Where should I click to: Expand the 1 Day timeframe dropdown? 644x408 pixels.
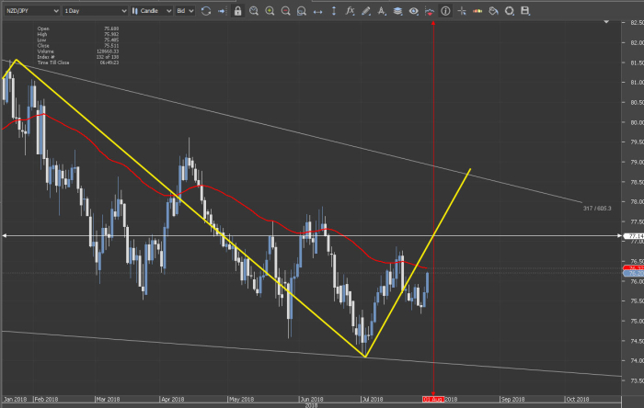pyautogui.click(x=94, y=11)
